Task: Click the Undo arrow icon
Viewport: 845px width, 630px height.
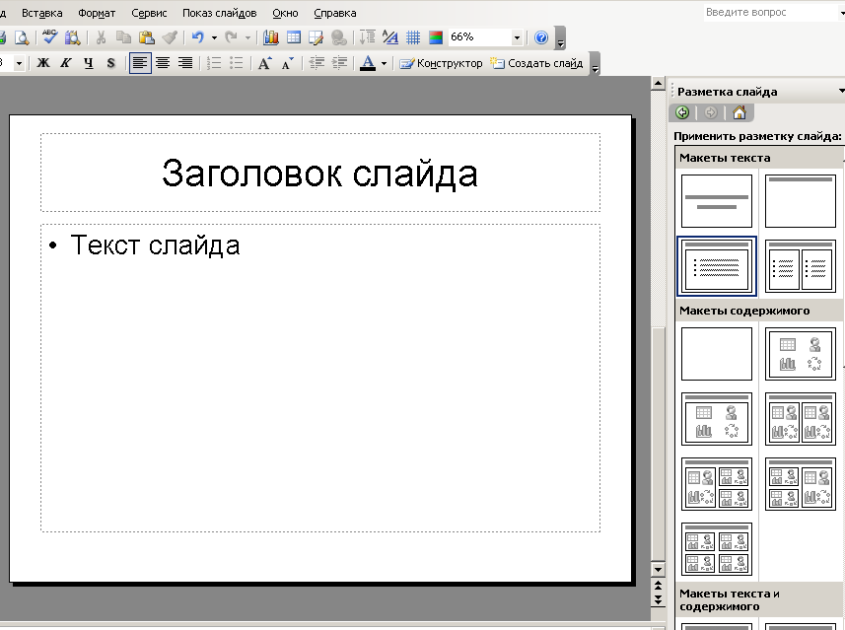Action: [198, 37]
